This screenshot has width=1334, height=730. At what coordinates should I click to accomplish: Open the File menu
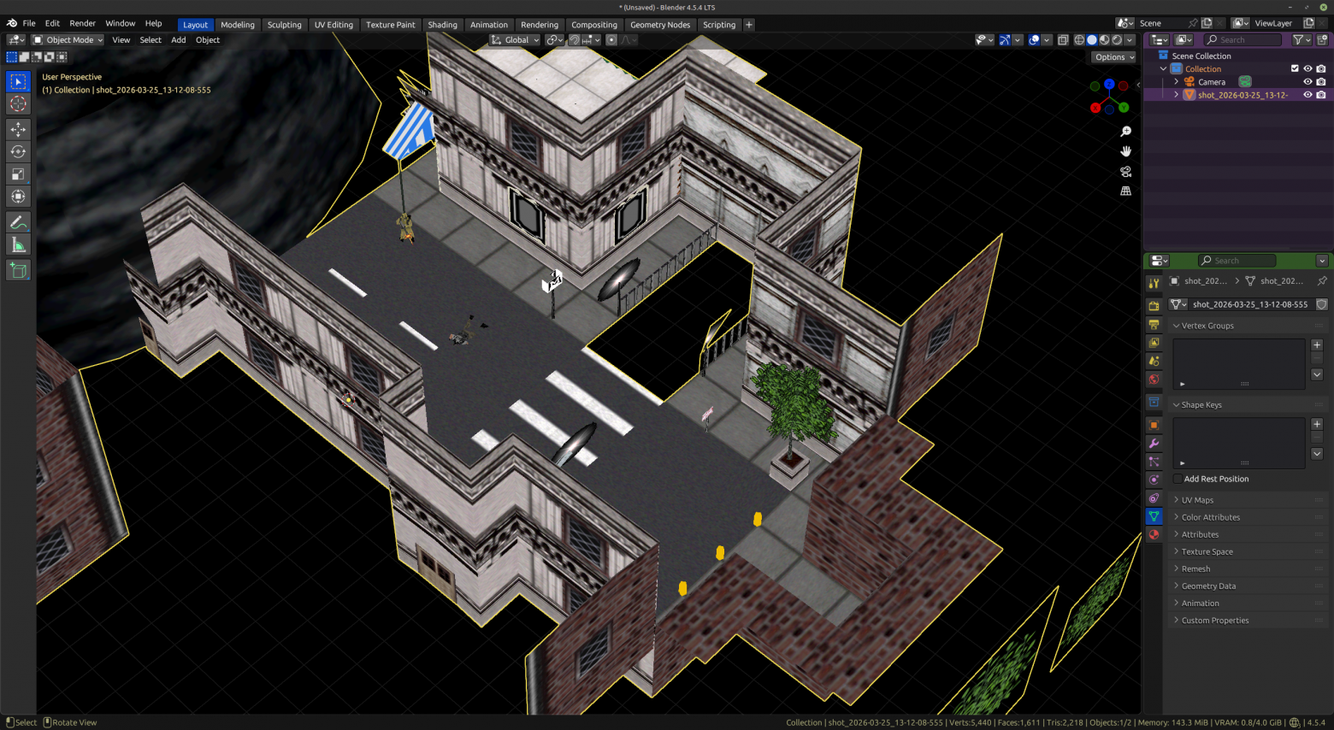pos(29,23)
